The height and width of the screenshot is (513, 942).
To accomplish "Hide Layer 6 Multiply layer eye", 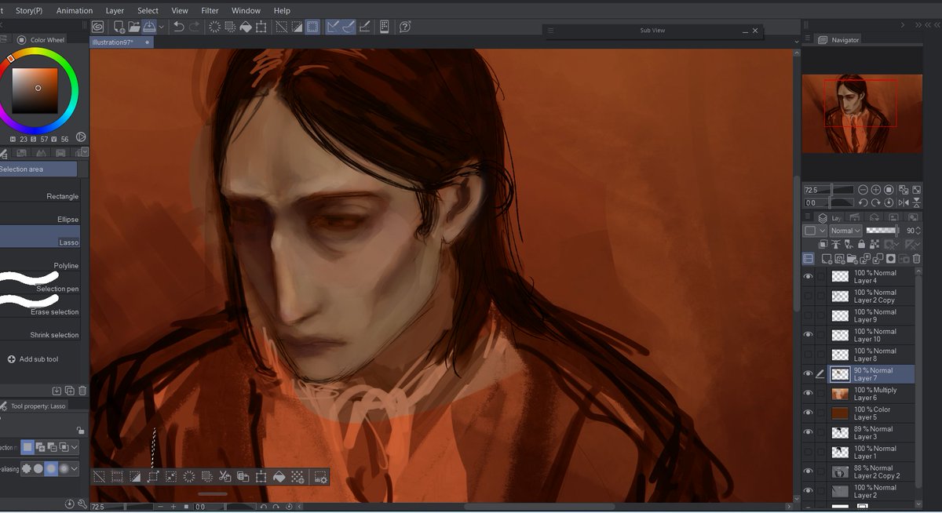I will (x=809, y=394).
